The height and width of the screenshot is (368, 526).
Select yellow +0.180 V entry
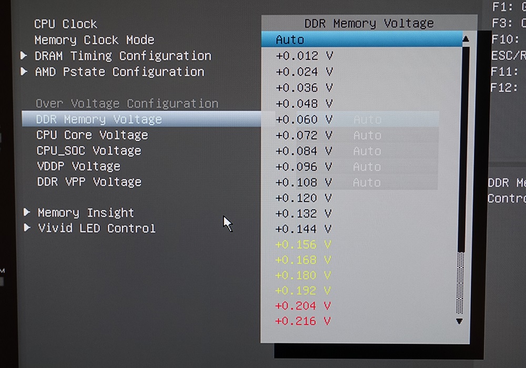tap(304, 275)
